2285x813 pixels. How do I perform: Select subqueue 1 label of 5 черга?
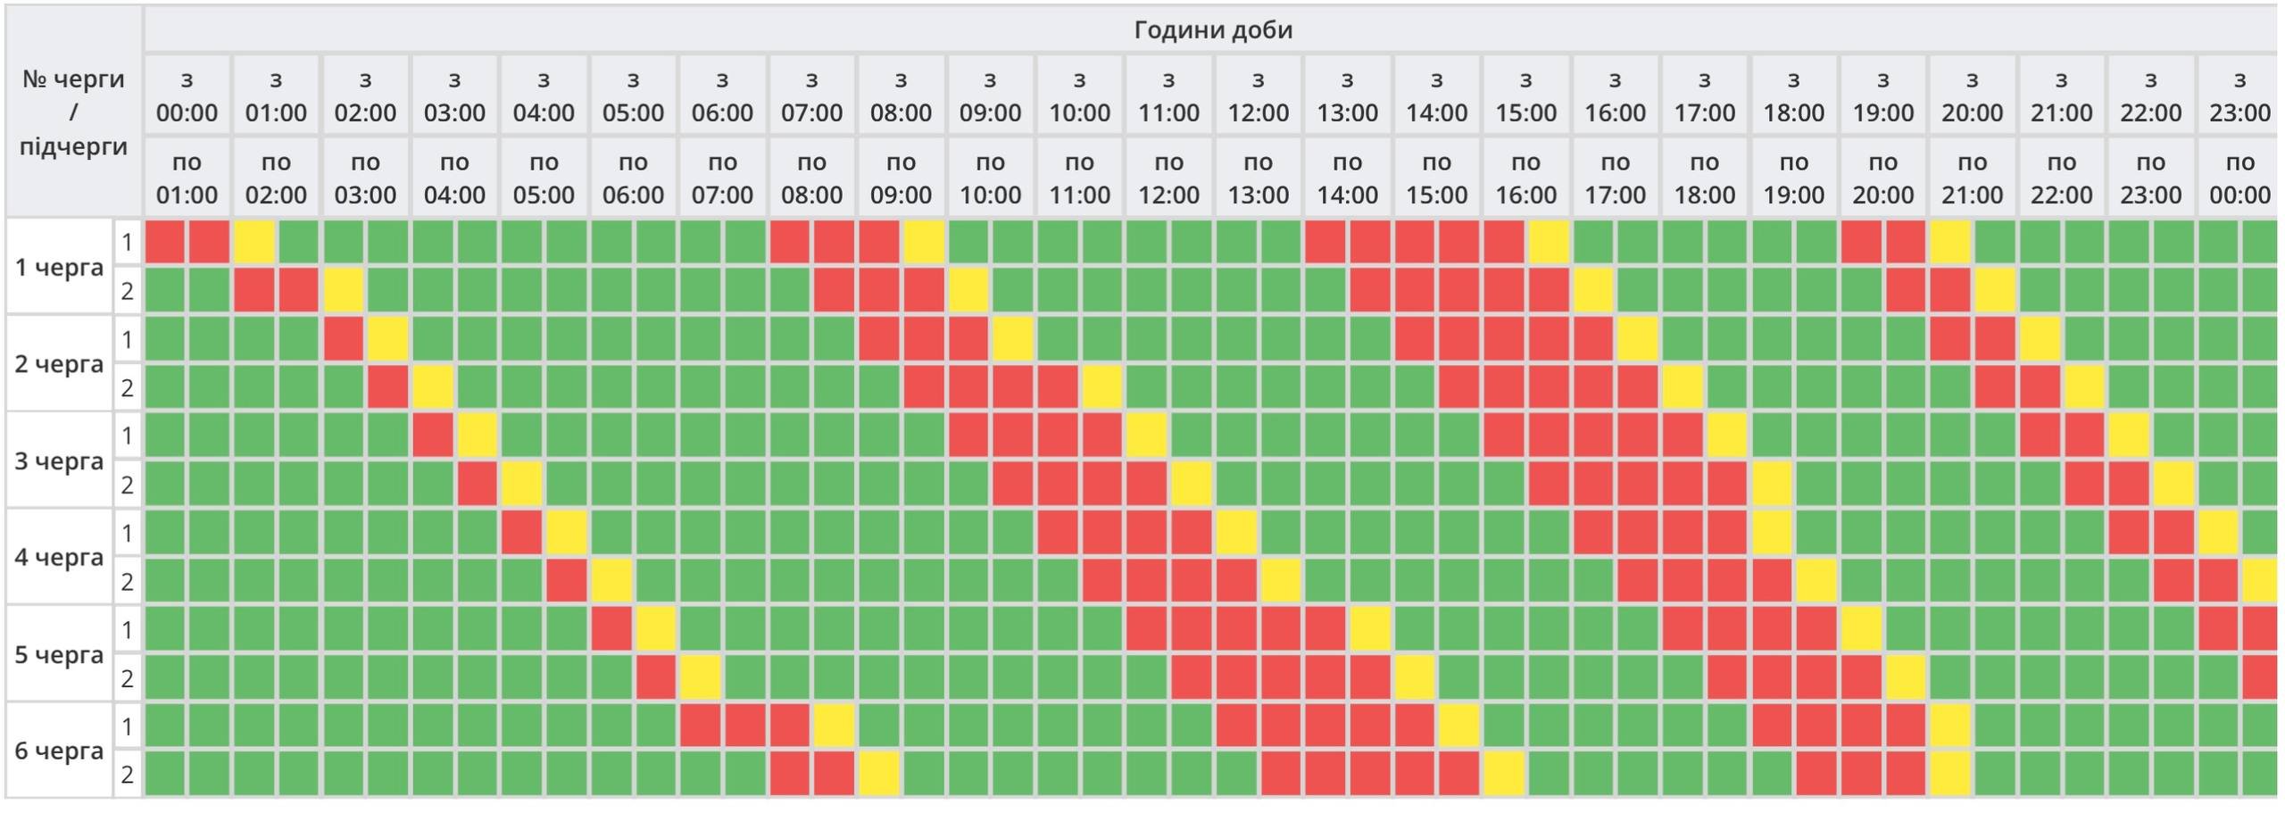128,630
